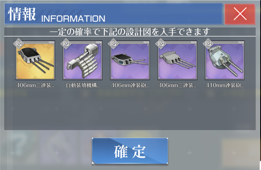Select the 自動装填機構 ammo belt item icon
The image size is (261, 170).
(x=83, y=60)
